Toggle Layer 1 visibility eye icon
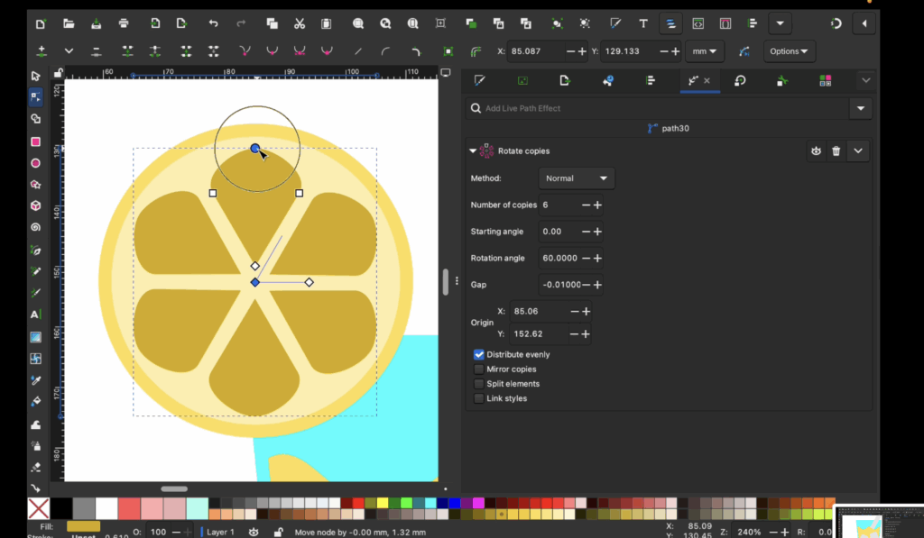This screenshot has height=538, width=924. (x=254, y=532)
